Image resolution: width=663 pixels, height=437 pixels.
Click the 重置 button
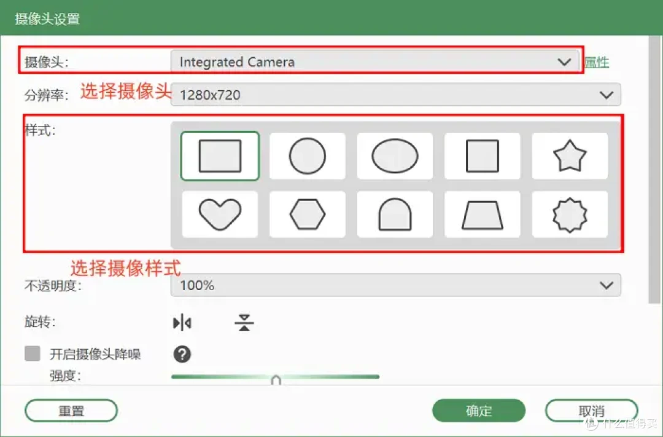click(x=71, y=411)
